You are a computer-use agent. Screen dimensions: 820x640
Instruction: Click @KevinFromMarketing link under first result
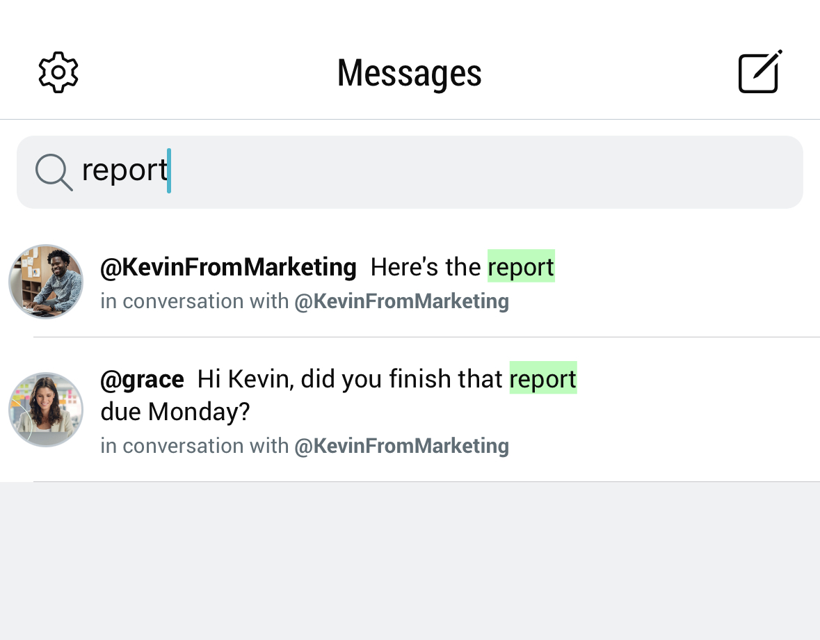401,302
